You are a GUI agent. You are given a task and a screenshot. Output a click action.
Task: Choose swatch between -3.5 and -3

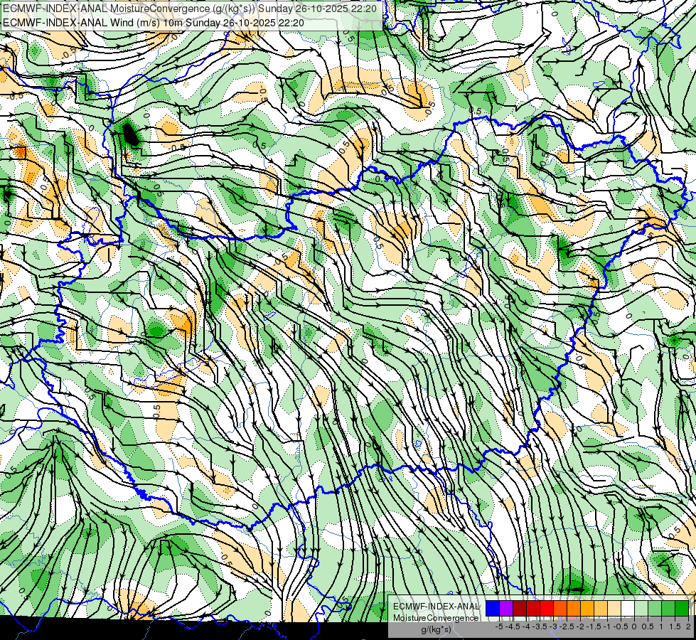(x=547, y=608)
